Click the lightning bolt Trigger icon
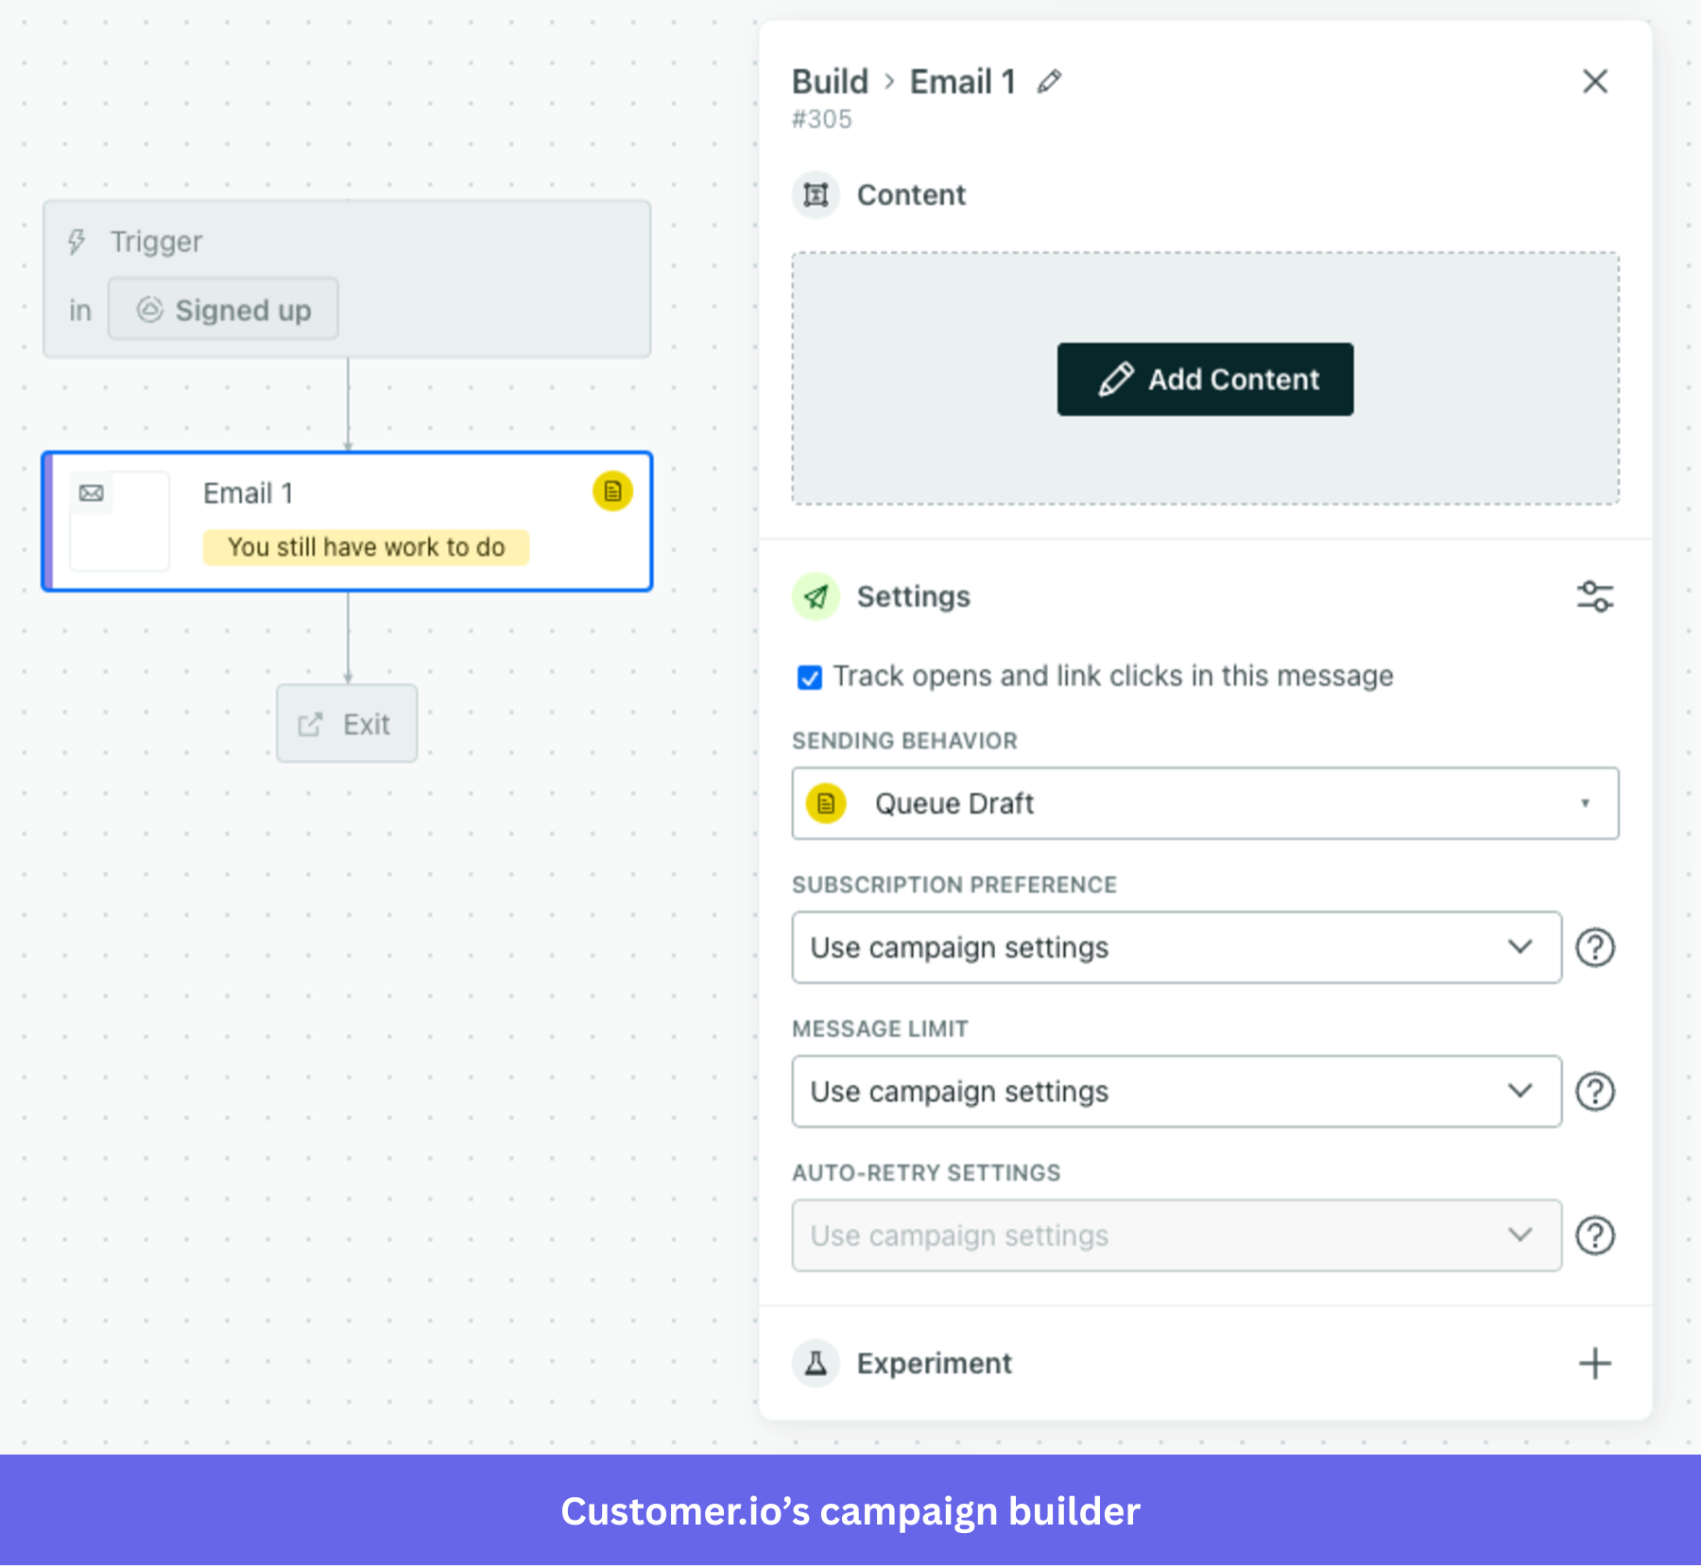The image size is (1701, 1568). click(x=77, y=242)
